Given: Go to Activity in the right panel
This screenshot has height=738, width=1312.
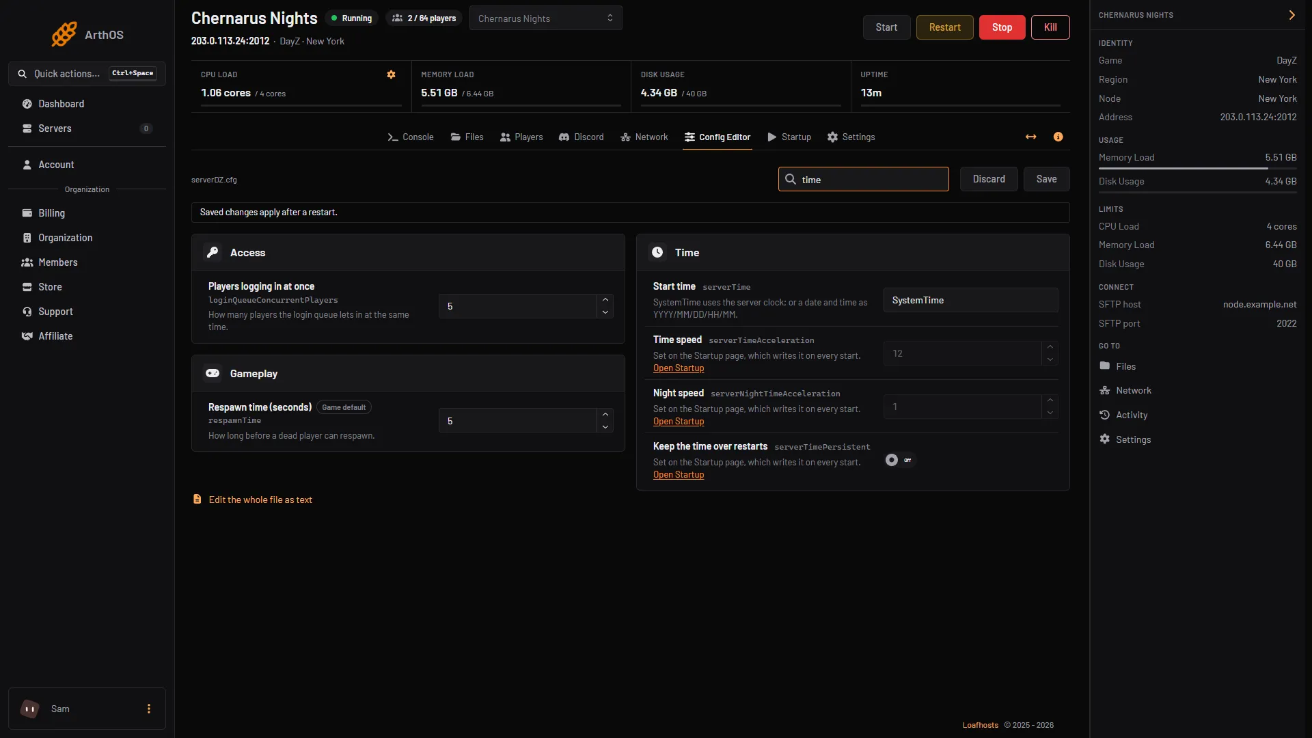Looking at the screenshot, I should click(1123, 415).
